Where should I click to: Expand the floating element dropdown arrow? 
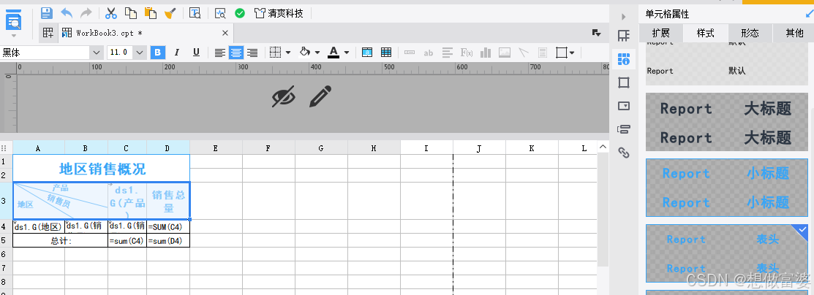572,53
